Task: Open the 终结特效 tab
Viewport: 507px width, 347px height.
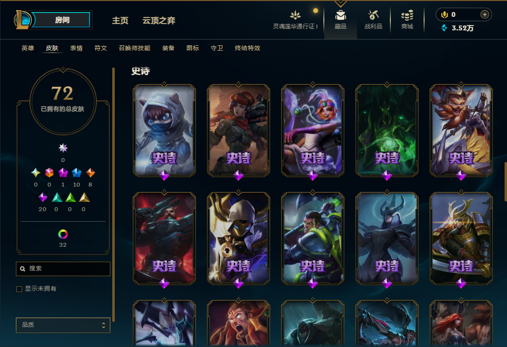Action: (247, 48)
